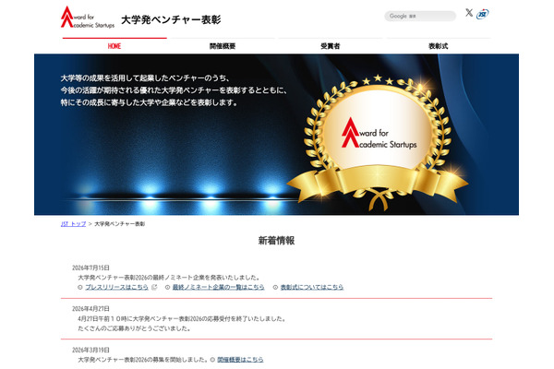Open the X (Twitter) icon link
The width and height of the screenshot is (554, 369).
(469, 13)
